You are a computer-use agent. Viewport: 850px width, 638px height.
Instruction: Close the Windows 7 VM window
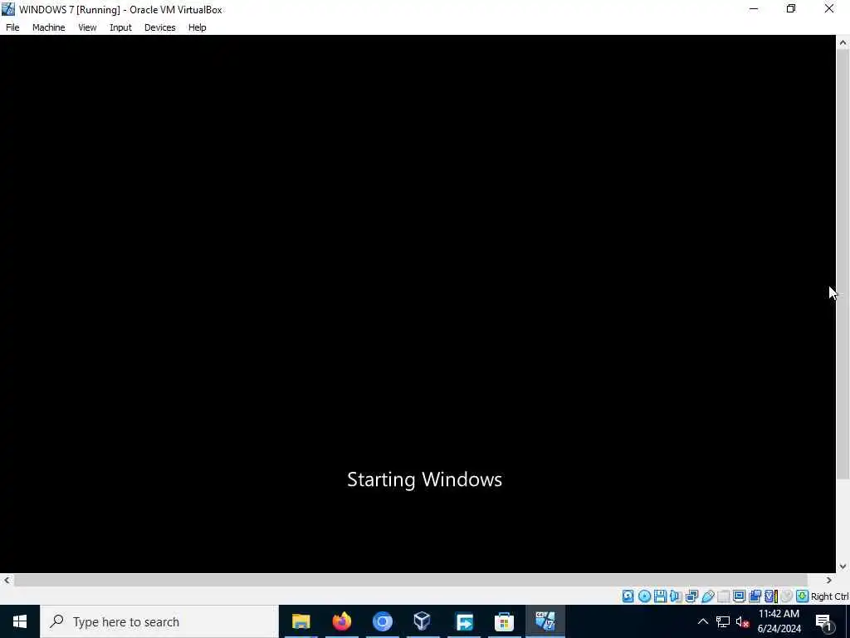(x=829, y=8)
